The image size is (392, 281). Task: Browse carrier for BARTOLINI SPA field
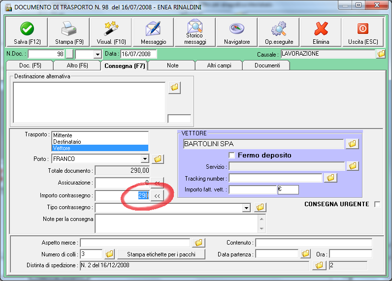coord(352,144)
